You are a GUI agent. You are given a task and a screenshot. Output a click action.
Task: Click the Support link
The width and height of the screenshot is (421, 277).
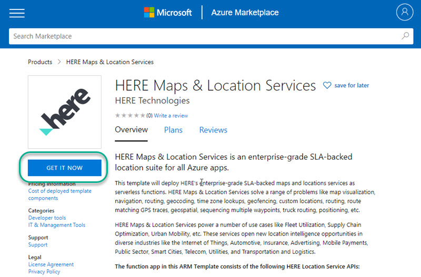click(38, 245)
